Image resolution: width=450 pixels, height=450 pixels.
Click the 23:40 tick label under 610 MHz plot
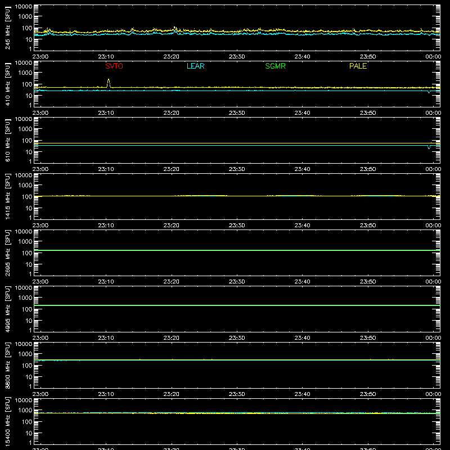point(302,169)
